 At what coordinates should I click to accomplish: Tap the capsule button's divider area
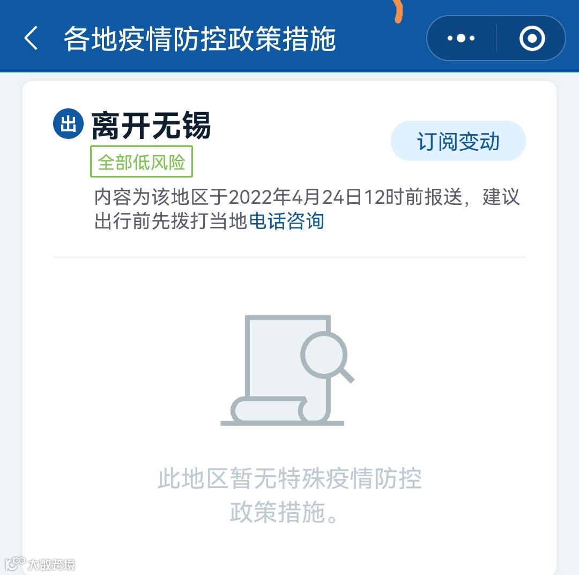496,38
